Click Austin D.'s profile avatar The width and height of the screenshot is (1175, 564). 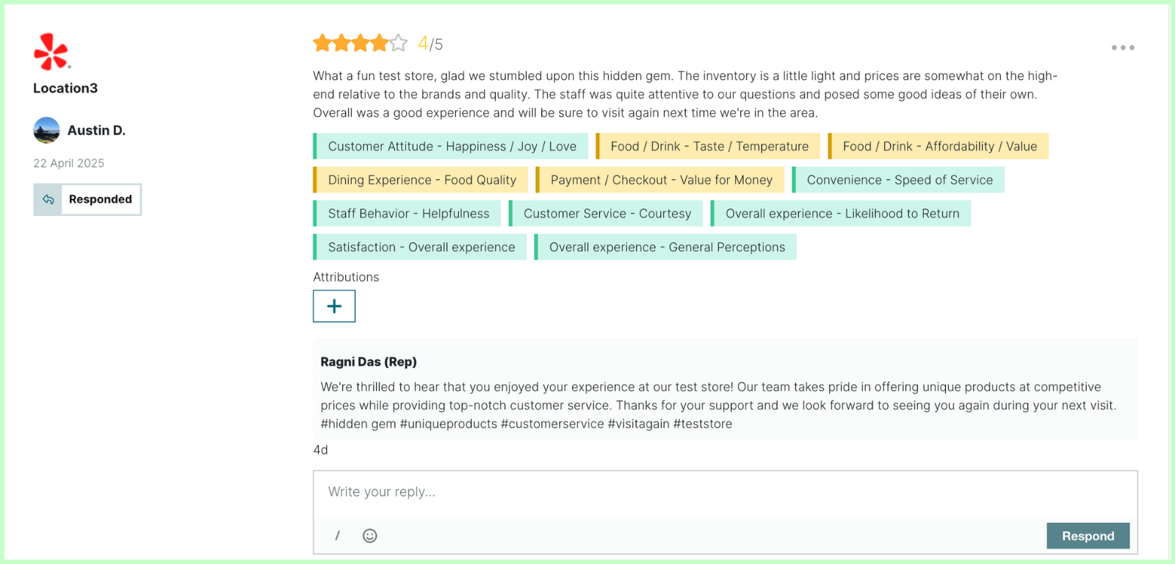pos(46,130)
